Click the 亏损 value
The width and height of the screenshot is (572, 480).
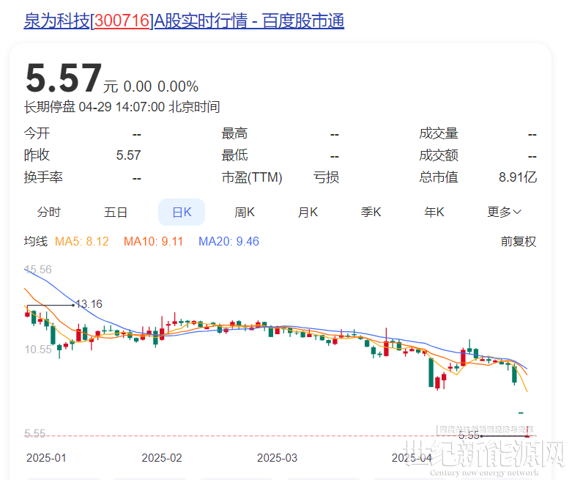click(326, 177)
